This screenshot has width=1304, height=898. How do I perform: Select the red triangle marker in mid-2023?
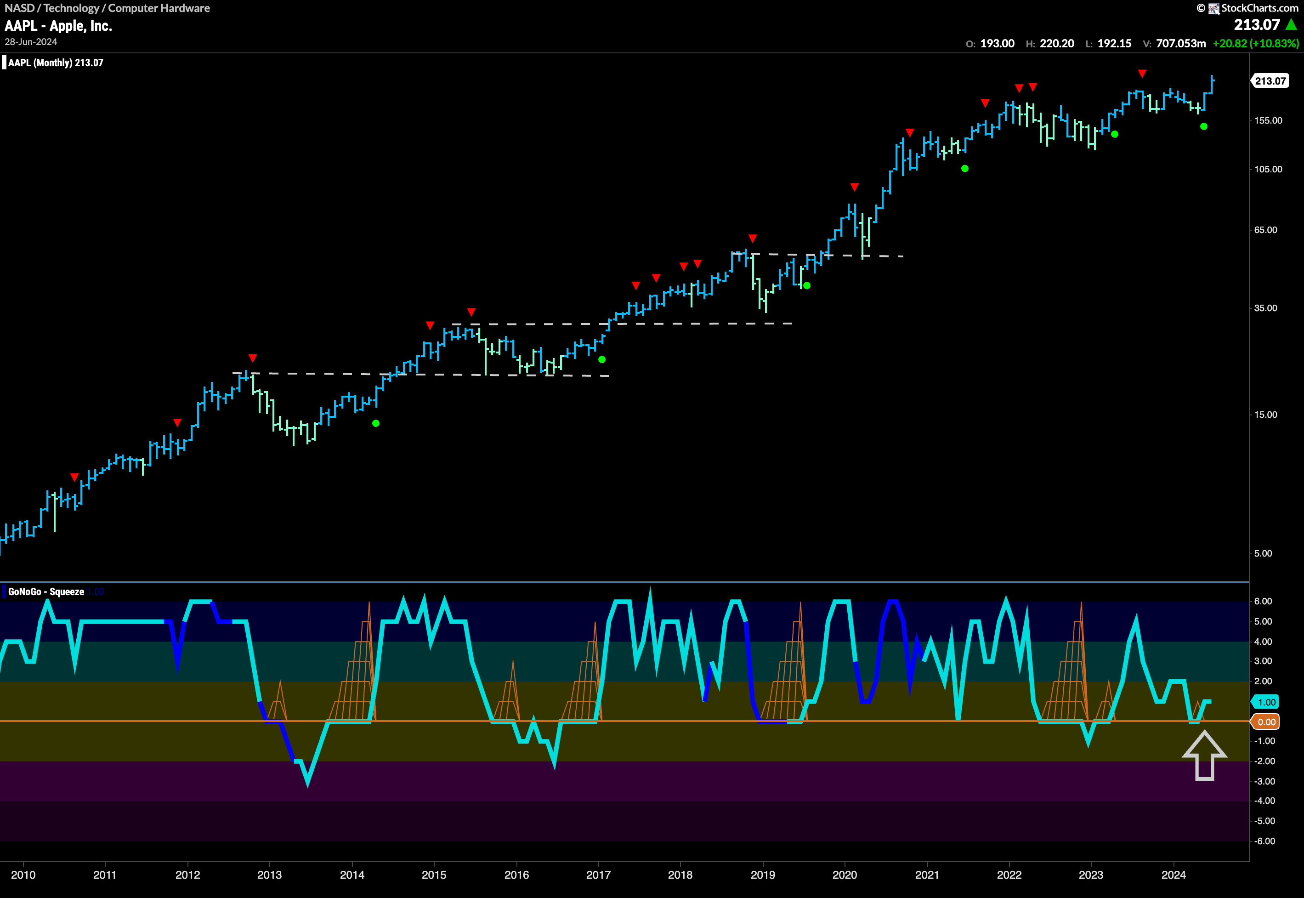(x=1142, y=74)
